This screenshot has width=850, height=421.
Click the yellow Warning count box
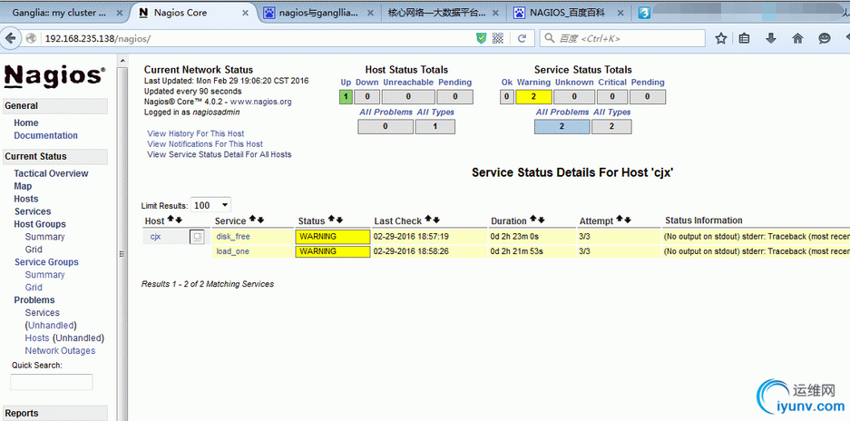(x=533, y=96)
